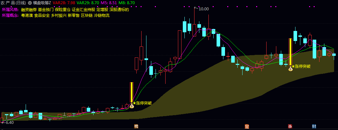Click the money bag icon under the first 涨停突破 bar
This screenshot has width=338, height=130.
click(132, 105)
